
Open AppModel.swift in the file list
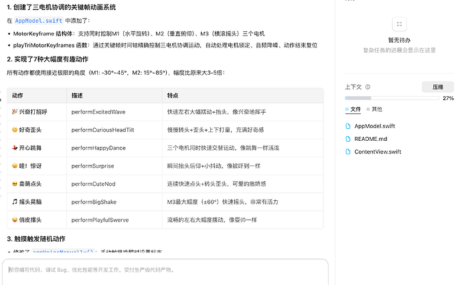374,126
